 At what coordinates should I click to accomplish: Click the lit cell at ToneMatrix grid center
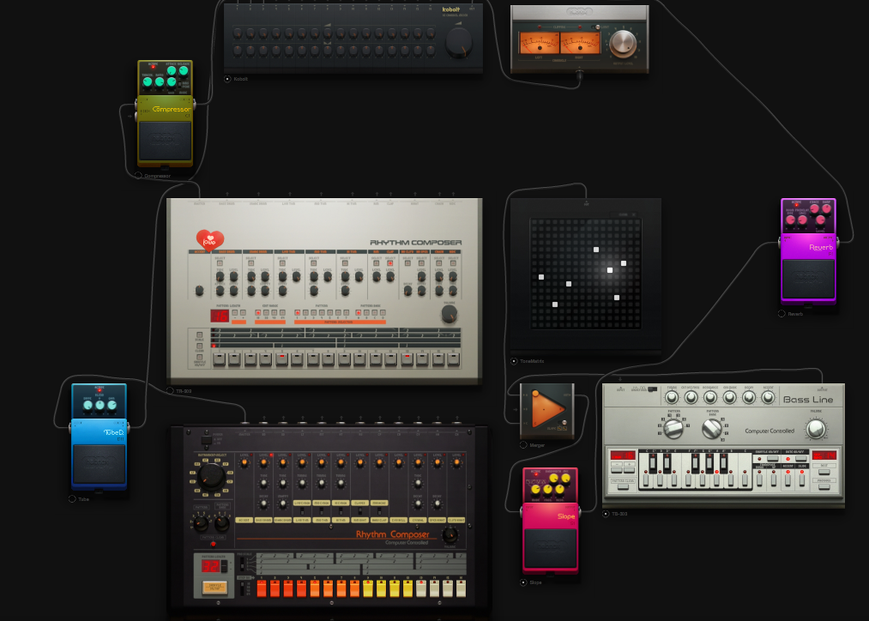(610, 270)
